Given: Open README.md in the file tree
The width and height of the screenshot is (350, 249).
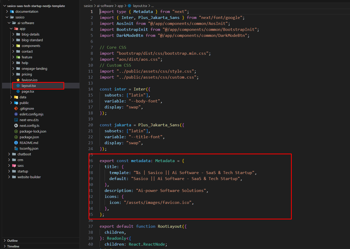Looking at the screenshot, I should tap(29, 143).
